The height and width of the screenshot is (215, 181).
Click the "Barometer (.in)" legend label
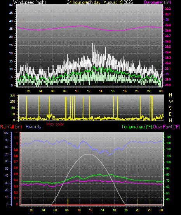[x=157, y=2]
